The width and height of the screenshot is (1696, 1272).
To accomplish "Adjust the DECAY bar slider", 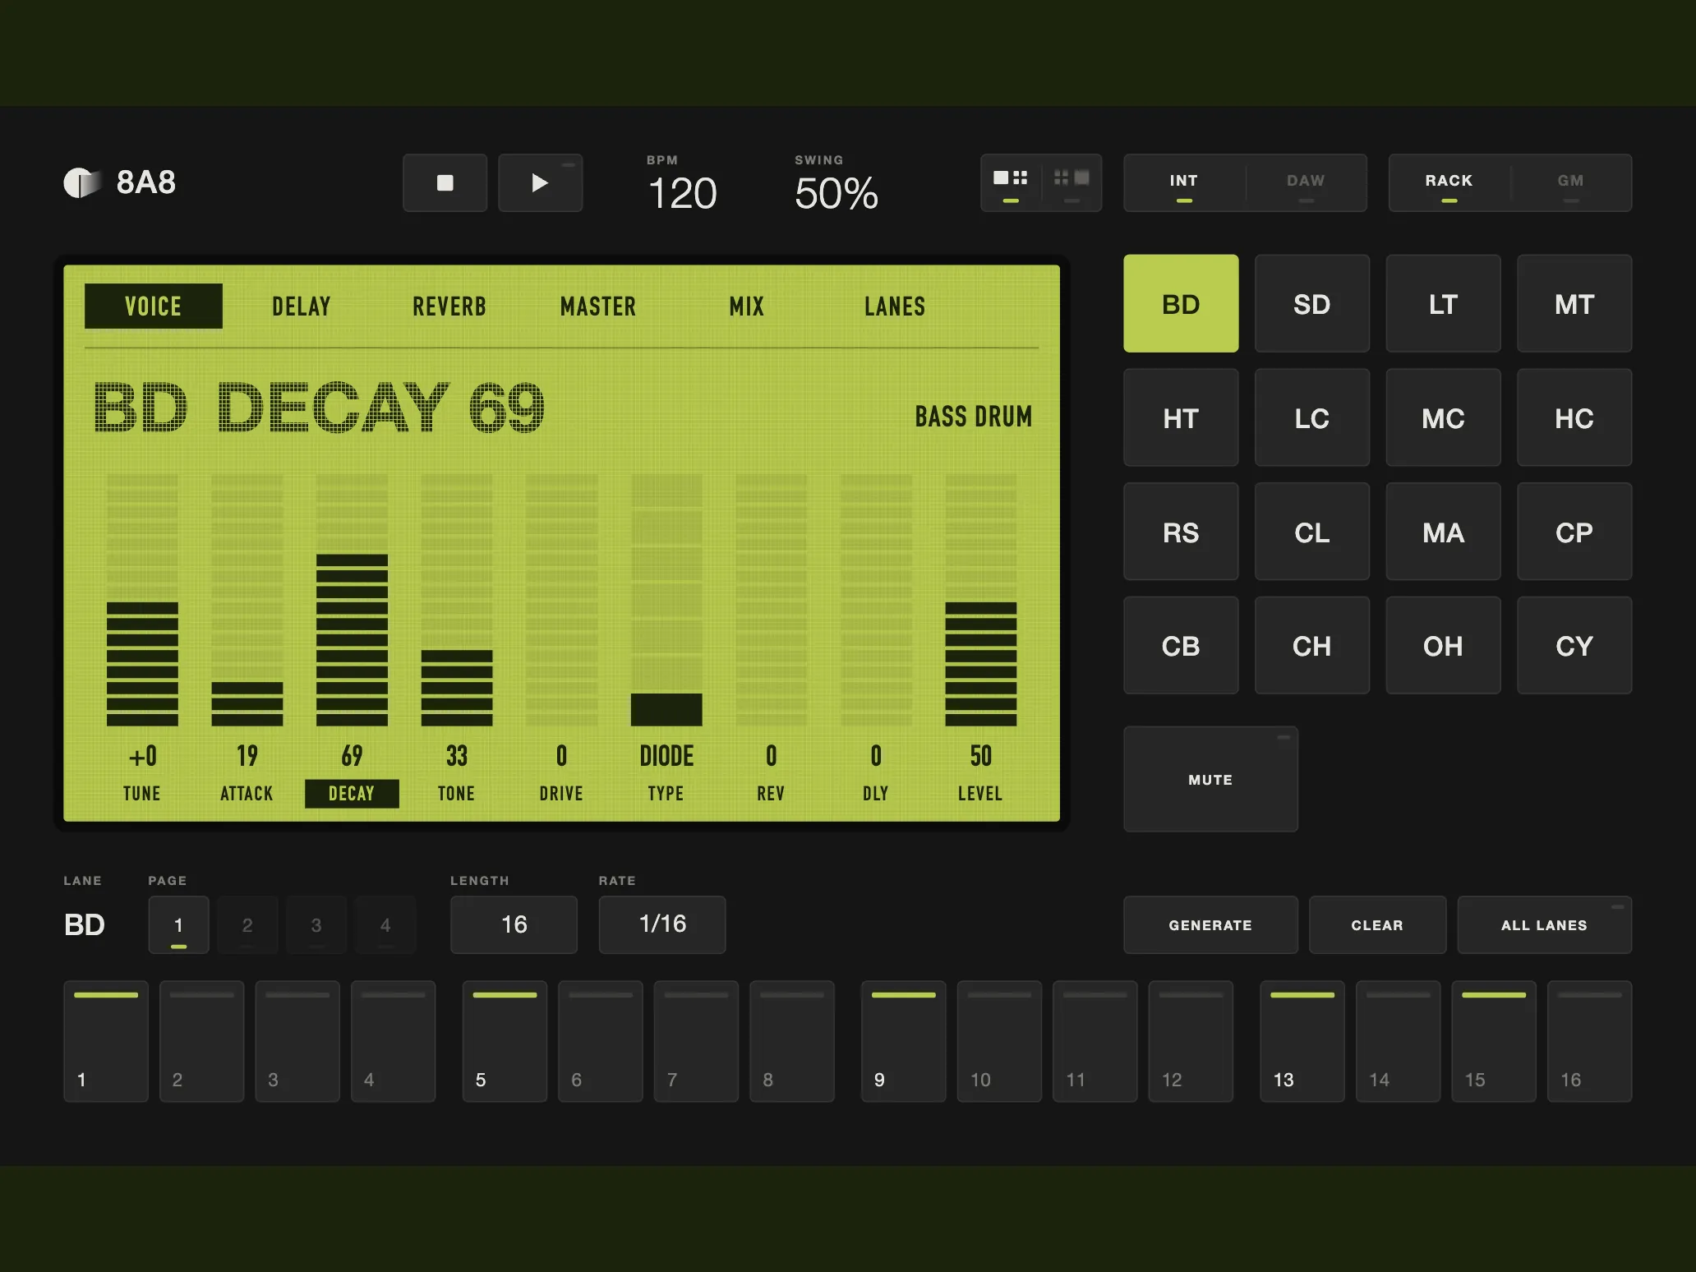I will pyautogui.click(x=352, y=600).
